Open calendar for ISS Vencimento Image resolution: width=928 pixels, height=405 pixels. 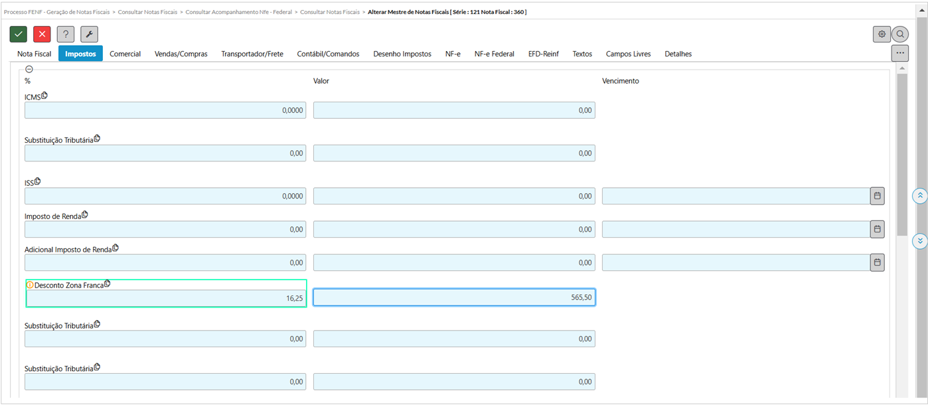[877, 196]
